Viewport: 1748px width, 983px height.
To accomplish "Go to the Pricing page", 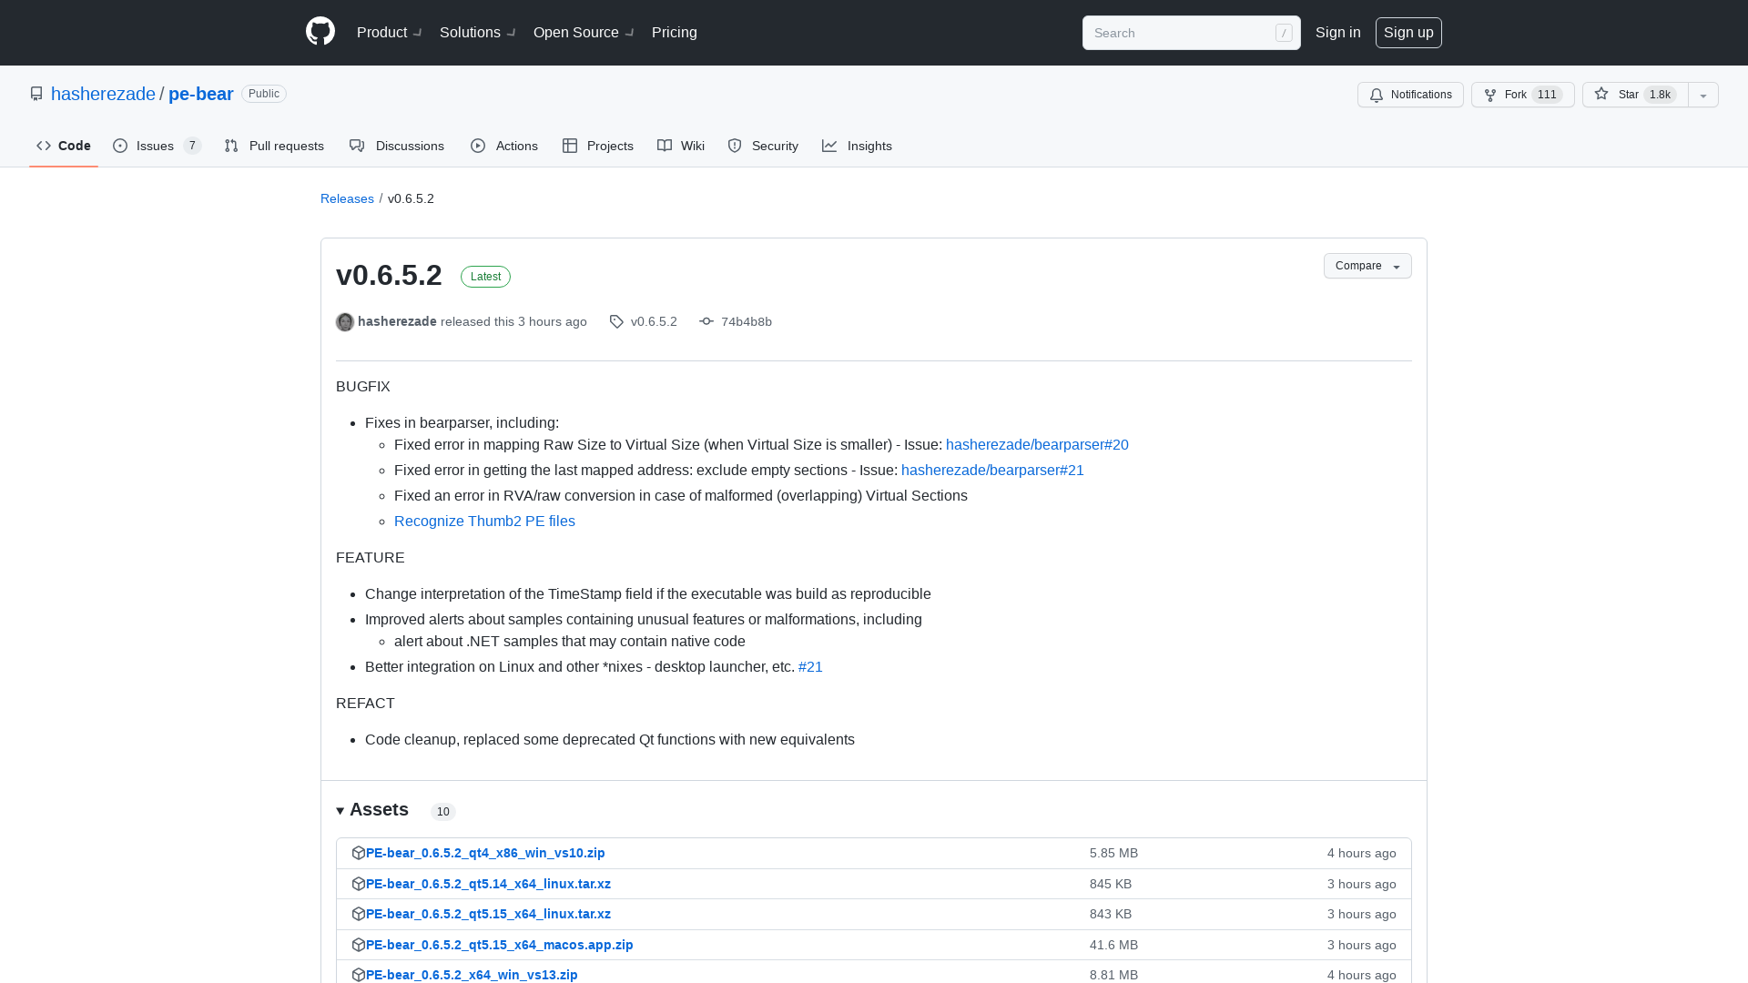I will tap(675, 33).
